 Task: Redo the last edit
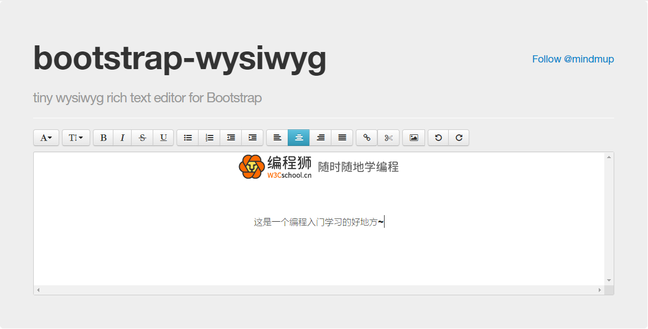pos(459,138)
